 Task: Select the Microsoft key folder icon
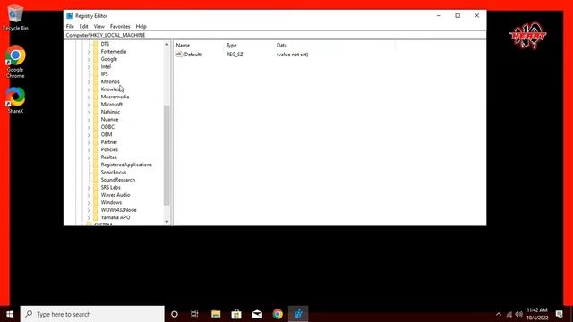[96, 105]
